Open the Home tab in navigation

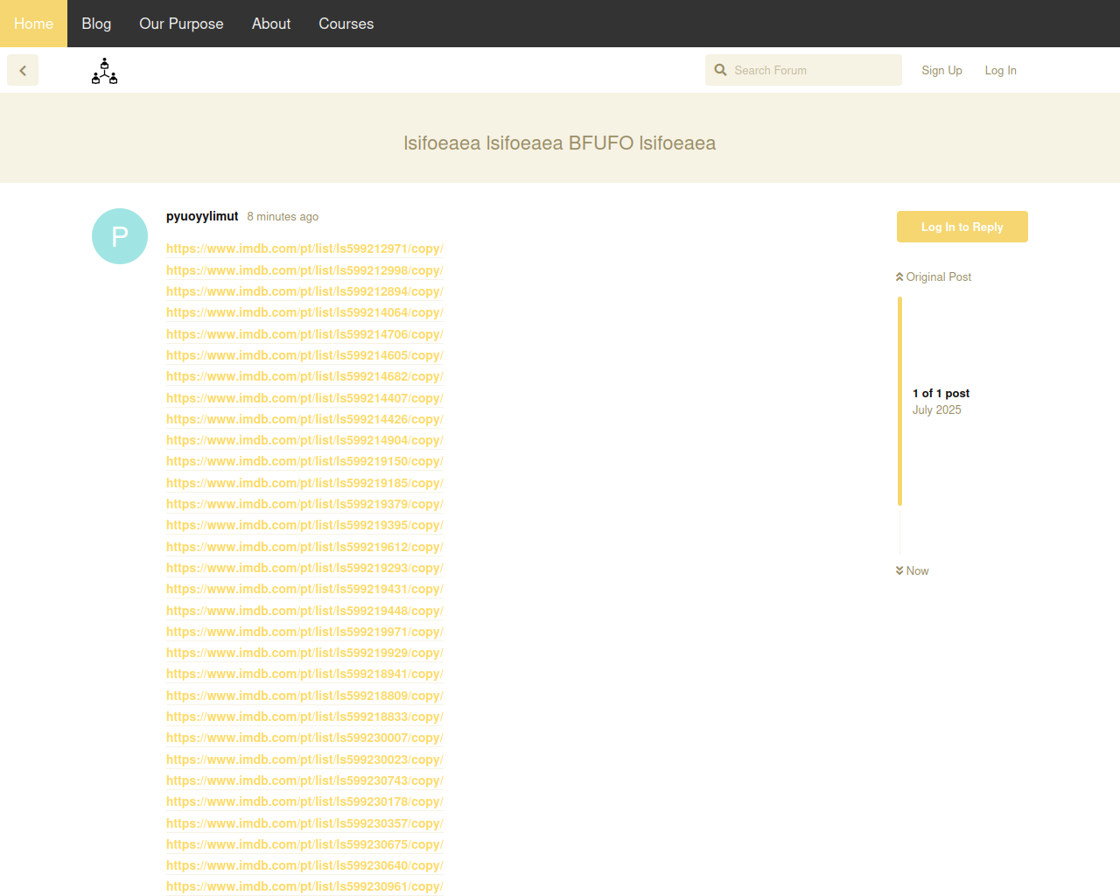click(33, 24)
